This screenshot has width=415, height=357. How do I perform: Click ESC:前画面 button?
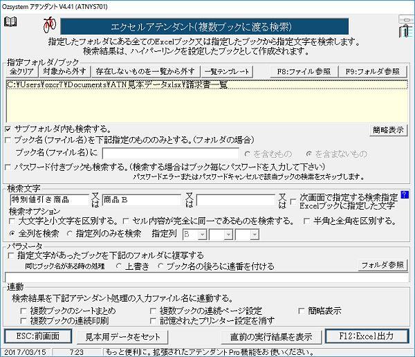38,336
